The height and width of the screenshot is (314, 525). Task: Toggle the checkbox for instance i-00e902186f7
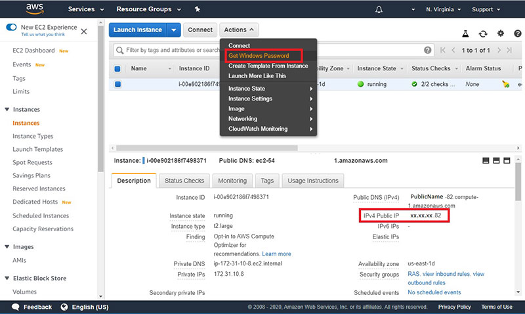click(x=117, y=84)
